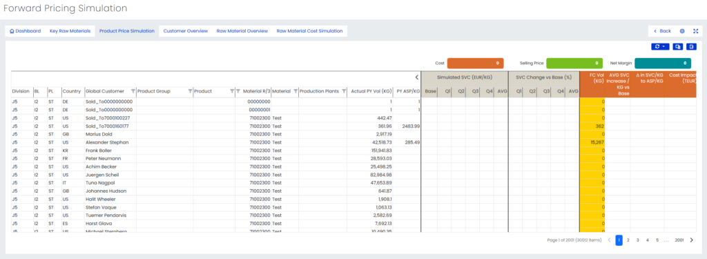Go to page 4
Screen dimensions: 707x259
point(648,240)
